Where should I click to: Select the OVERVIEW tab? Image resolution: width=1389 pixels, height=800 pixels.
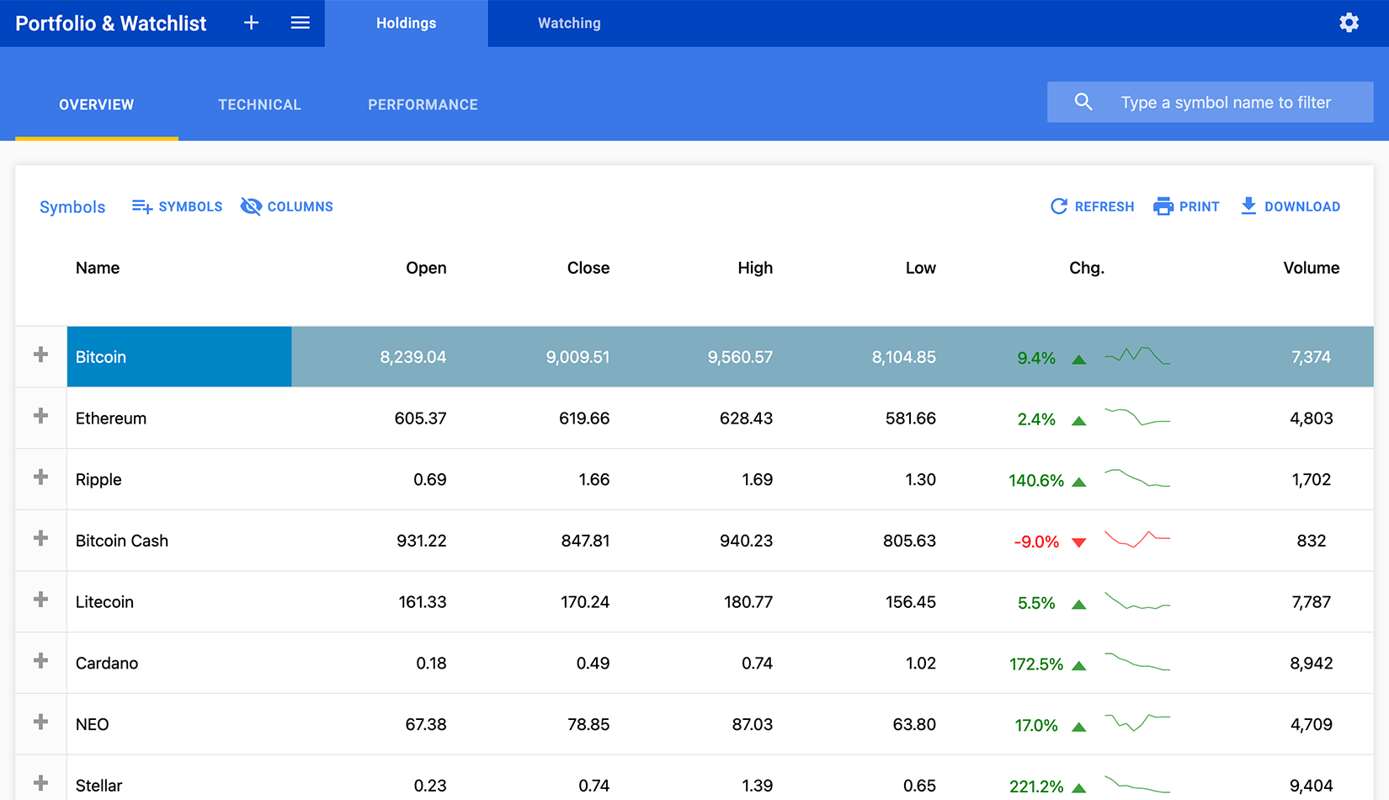point(97,104)
